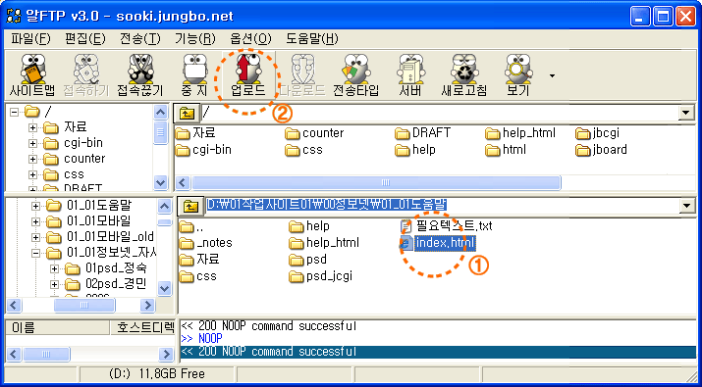The image size is (702, 387).
Task: Open the 보기 view tool
Action: [x=518, y=75]
